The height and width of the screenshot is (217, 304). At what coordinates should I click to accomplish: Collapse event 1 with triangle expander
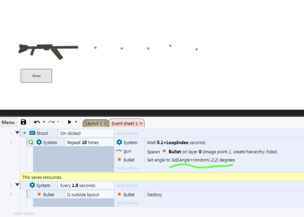17,133
